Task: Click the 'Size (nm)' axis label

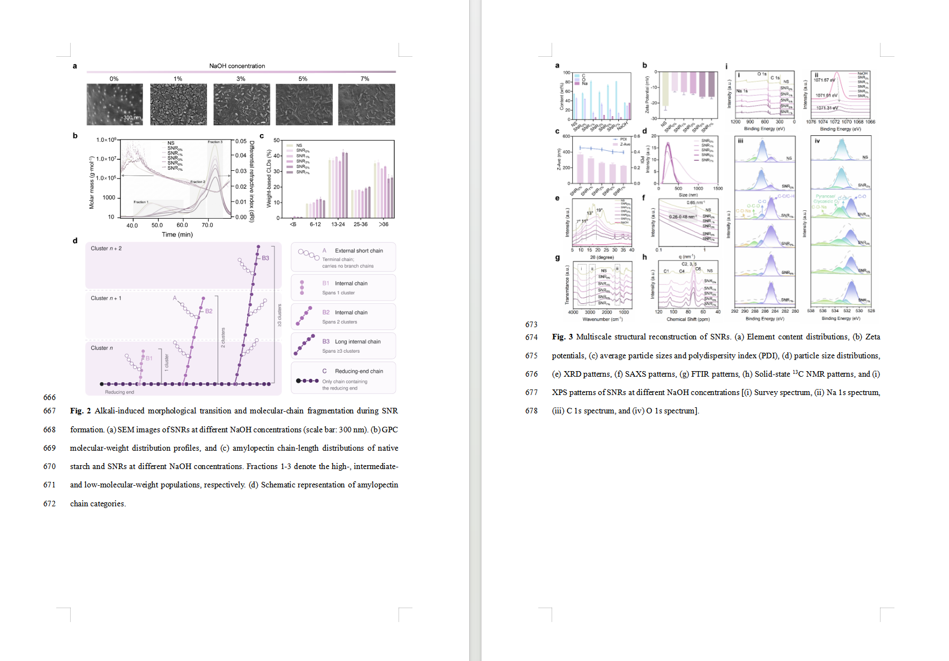Action: [688, 195]
